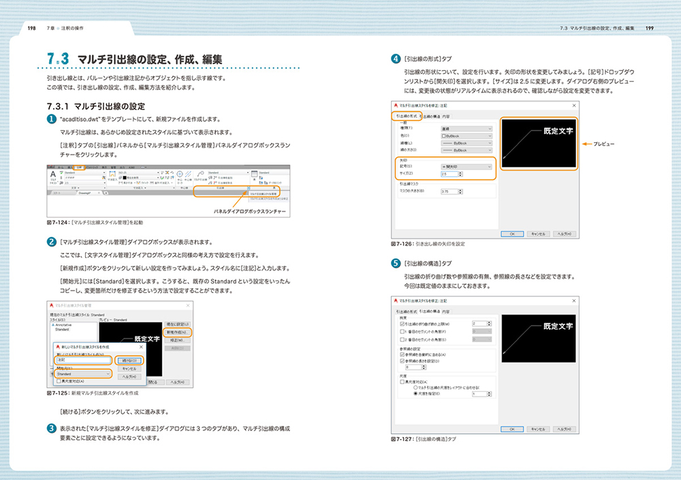Screen dimensions: 681x480
Task: Select the 中心線 Centerline tool icon
Action: click(x=188, y=174)
